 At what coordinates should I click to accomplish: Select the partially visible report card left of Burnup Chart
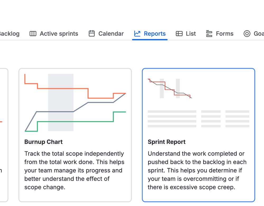pos(4,135)
